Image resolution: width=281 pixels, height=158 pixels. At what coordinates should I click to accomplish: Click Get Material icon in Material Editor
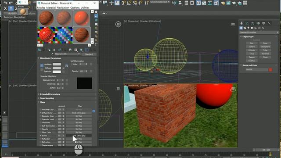pyautogui.click(x=40, y=50)
